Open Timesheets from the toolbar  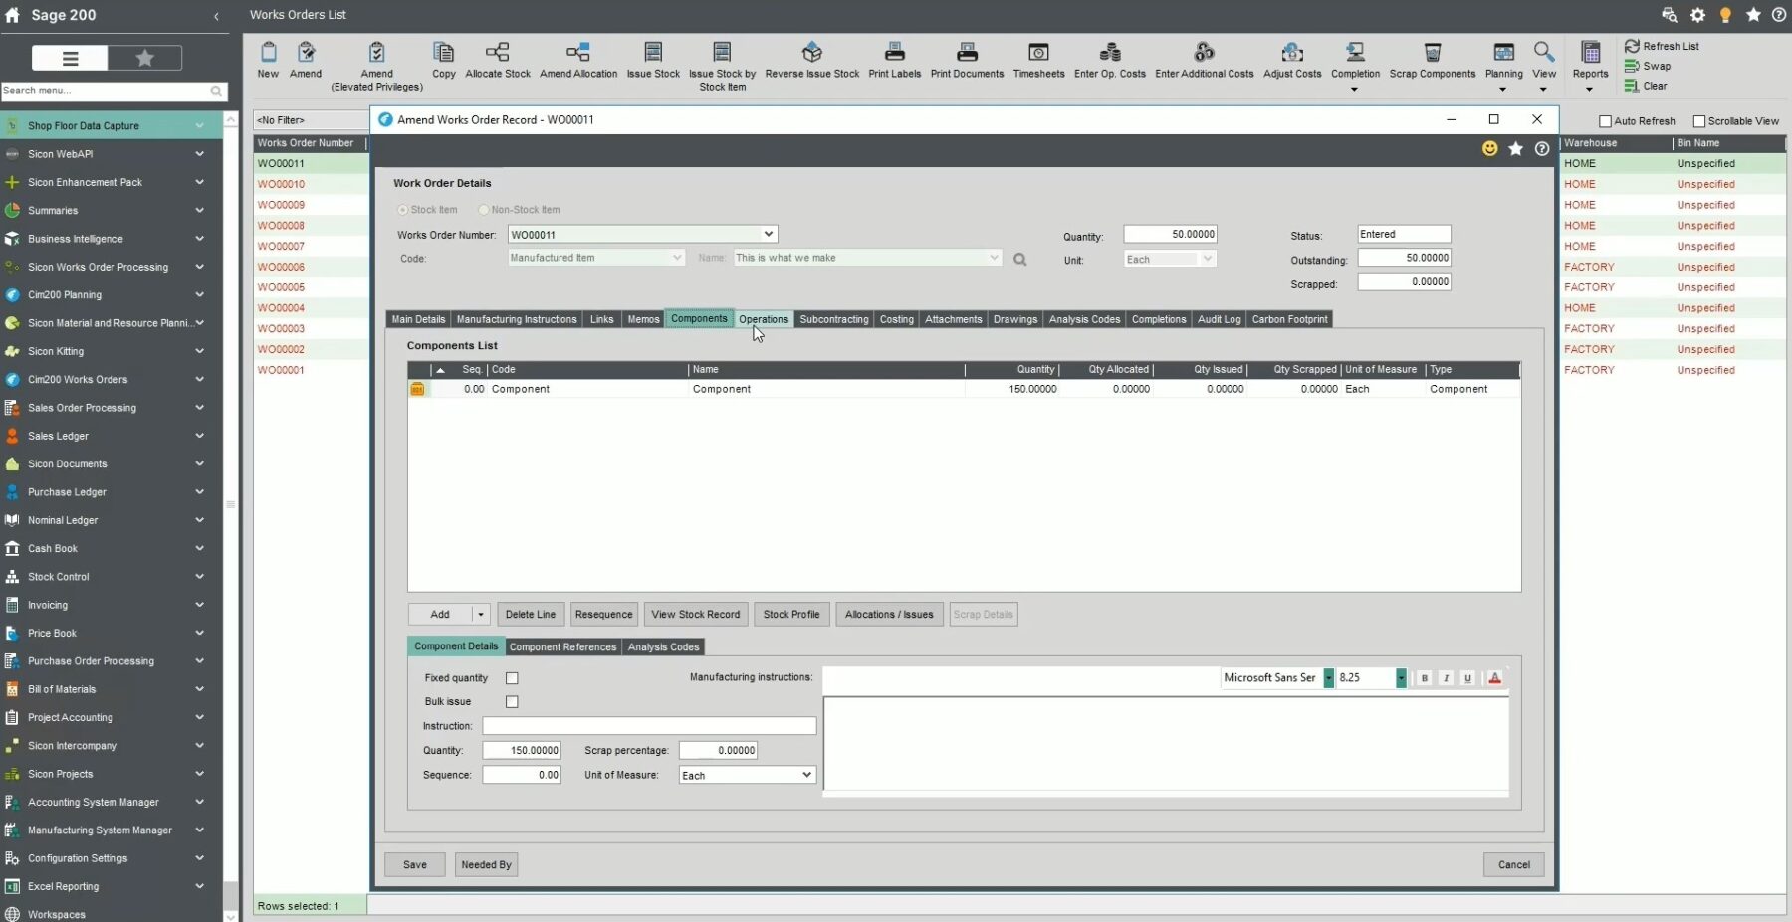(x=1038, y=53)
